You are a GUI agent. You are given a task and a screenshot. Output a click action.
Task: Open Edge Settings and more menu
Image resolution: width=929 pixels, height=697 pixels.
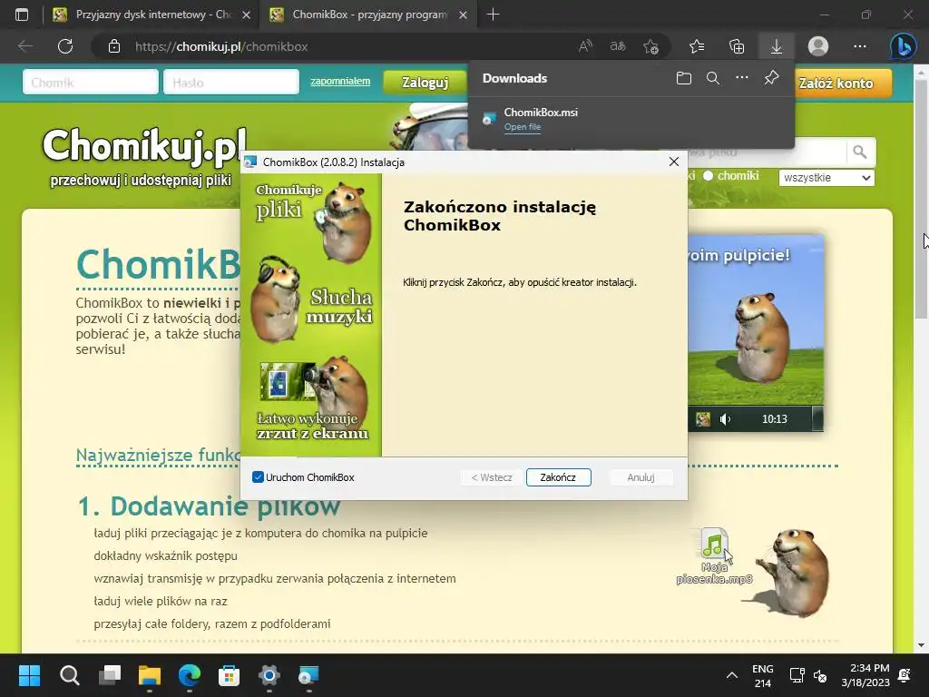860,46
